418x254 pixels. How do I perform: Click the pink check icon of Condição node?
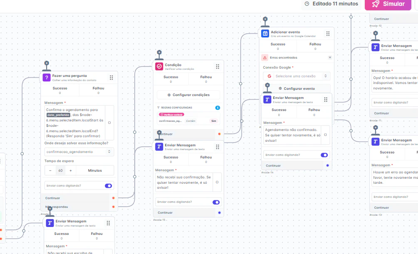pos(159,67)
